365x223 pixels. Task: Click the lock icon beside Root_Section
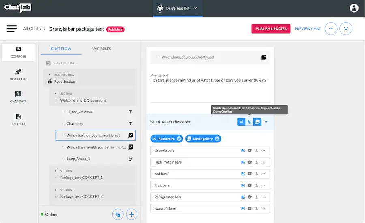coord(49,81)
